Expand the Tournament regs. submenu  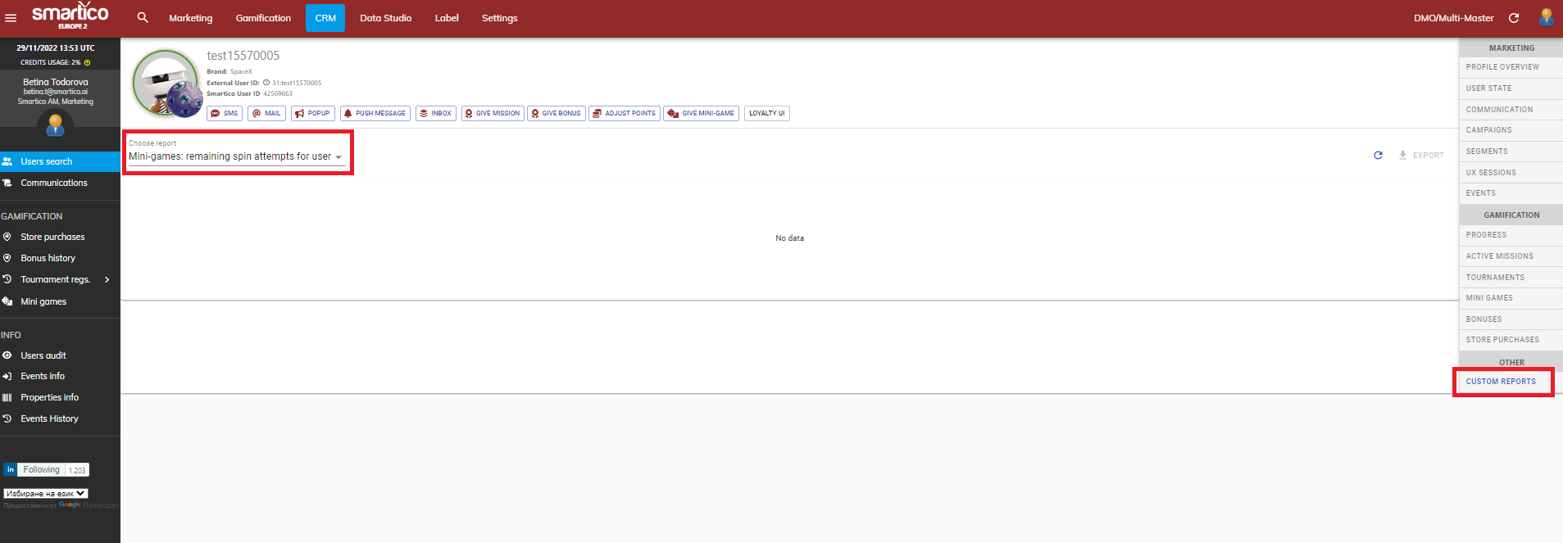coord(107,279)
